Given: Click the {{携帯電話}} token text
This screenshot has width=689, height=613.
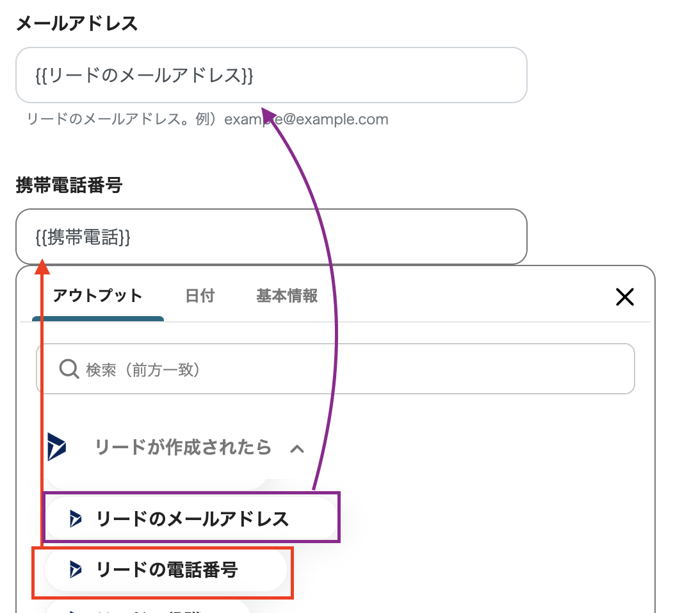Looking at the screenshot, I should point(83,237).
